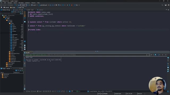170x95 pixels.
Task: Select the Event Triggers folder
Action: click(x=11, y=63)
